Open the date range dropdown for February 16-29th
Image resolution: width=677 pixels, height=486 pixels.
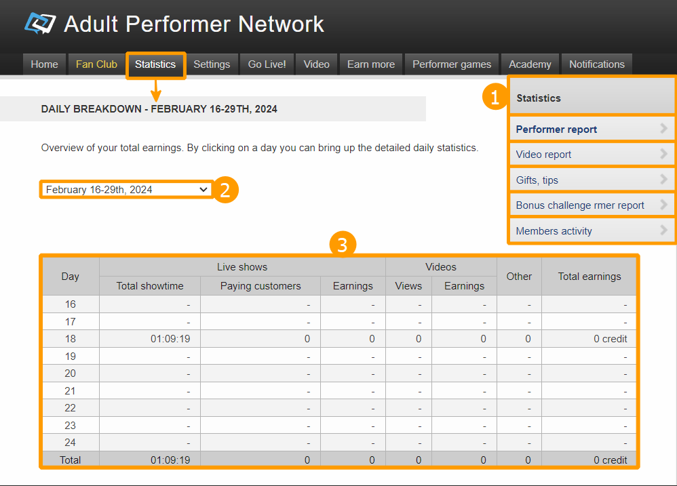(x=127, y=190)
